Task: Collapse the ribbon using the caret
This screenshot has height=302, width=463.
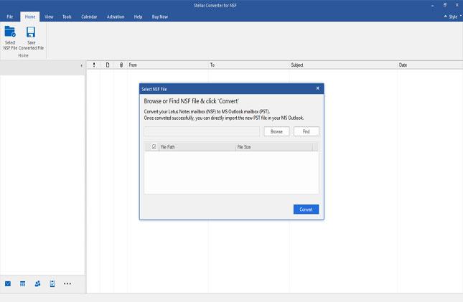Action: [443, 16]
